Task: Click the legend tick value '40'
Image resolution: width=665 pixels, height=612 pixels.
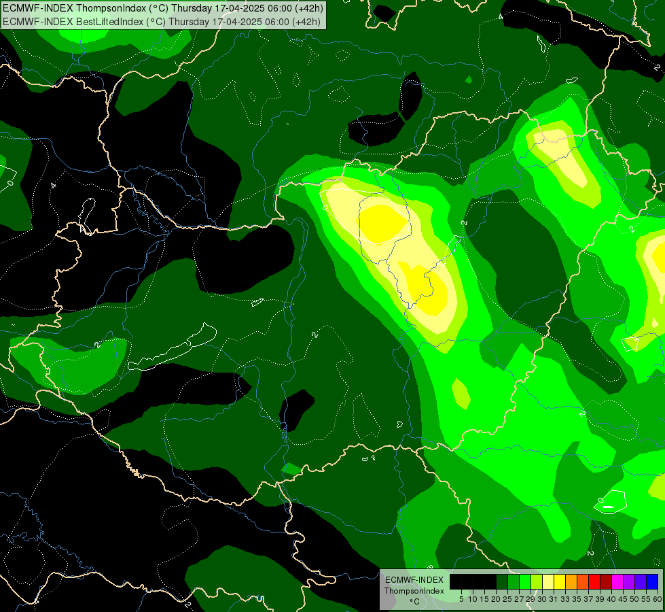Action: point(611,599)
